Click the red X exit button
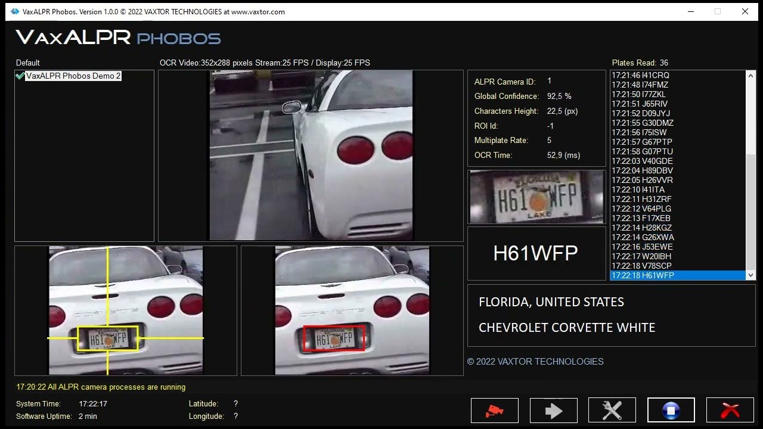763x429 pixels. point(730,411)
